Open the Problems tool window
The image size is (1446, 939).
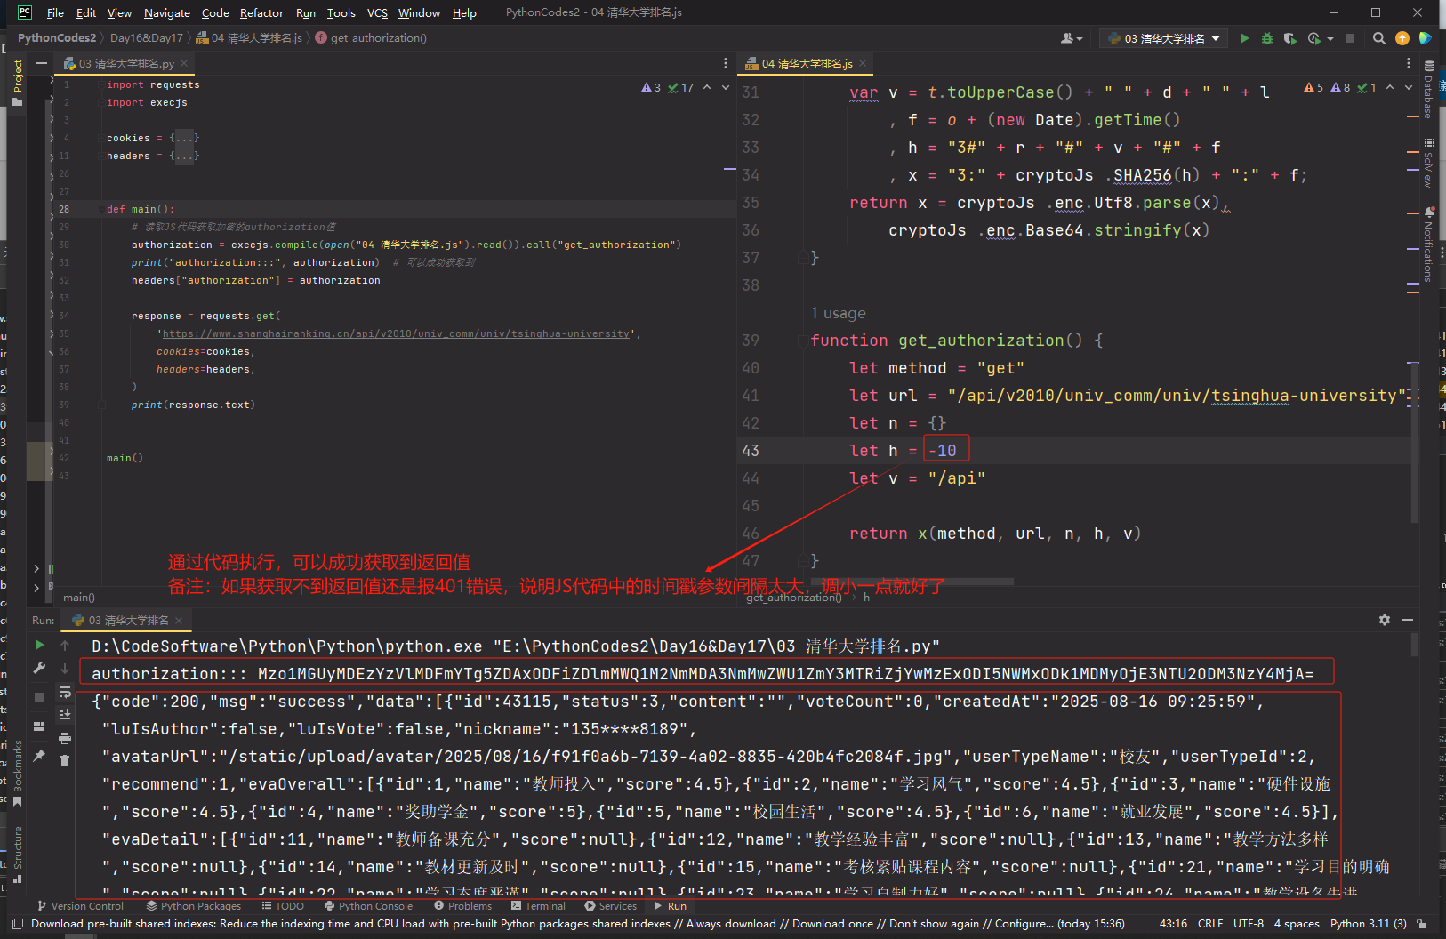(x=462, y=906)
